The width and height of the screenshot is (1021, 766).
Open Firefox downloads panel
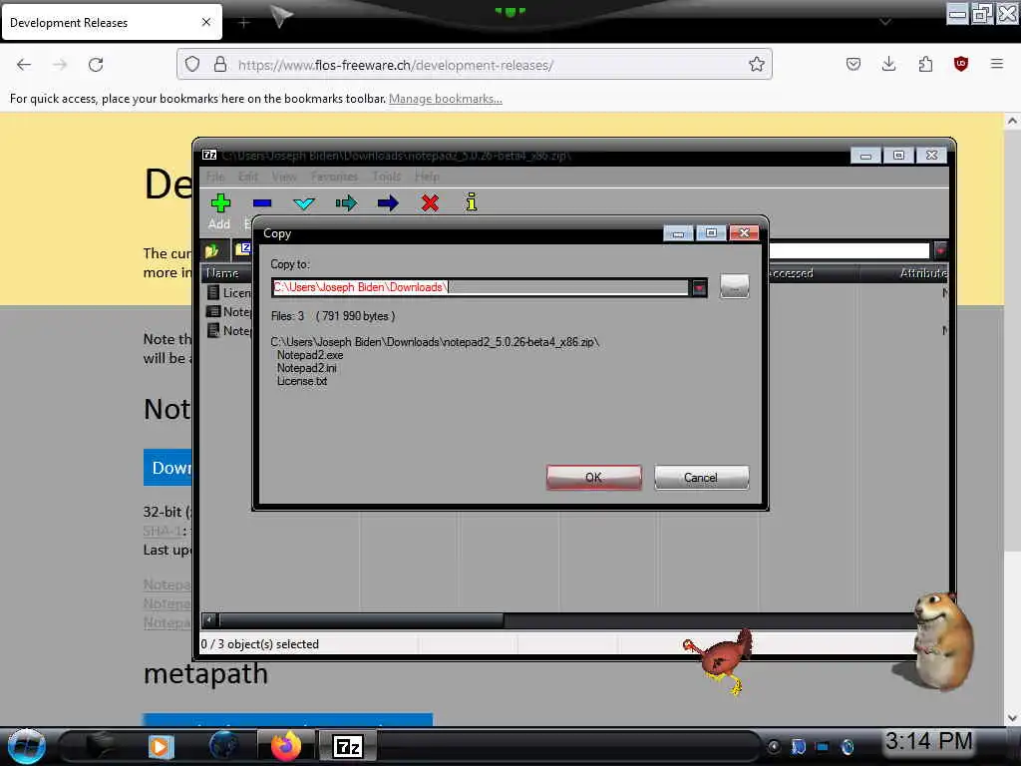tap(888, 64)
